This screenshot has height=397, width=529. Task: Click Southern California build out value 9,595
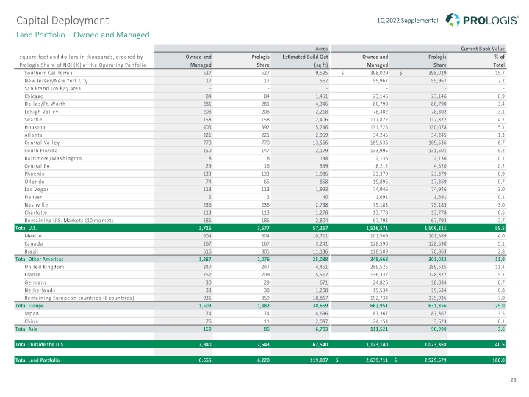[321, 73]
